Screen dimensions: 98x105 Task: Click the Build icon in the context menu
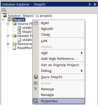36,23
